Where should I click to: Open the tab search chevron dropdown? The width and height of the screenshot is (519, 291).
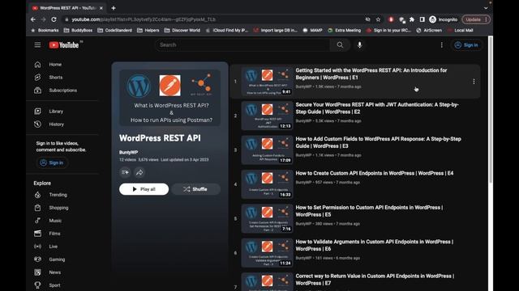[x=486, y=8]
